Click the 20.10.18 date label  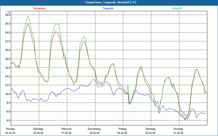(150, 133)
